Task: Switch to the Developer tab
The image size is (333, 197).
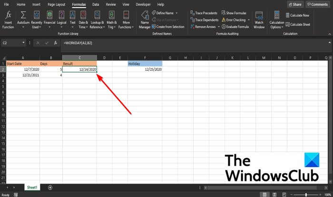Action: tap(143, 4)
